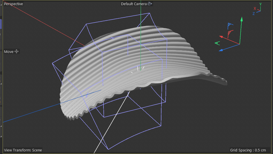Grab the red X-axis arrow tip

point(221,37)
